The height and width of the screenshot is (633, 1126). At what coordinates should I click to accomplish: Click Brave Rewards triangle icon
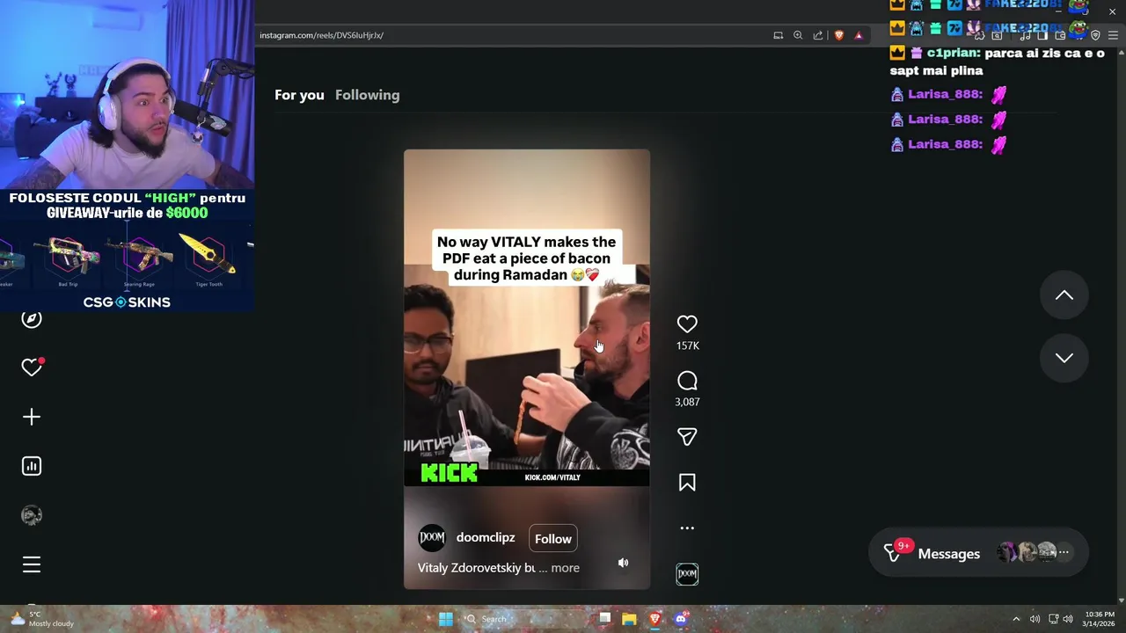click(859, 35)
